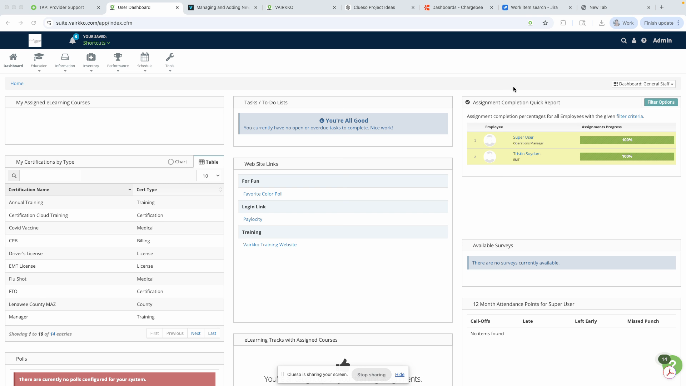The width and height of the screenshot is (686, 386).
Task: Click the certifications search magnifier icon
Action: [x=14, y=175]
